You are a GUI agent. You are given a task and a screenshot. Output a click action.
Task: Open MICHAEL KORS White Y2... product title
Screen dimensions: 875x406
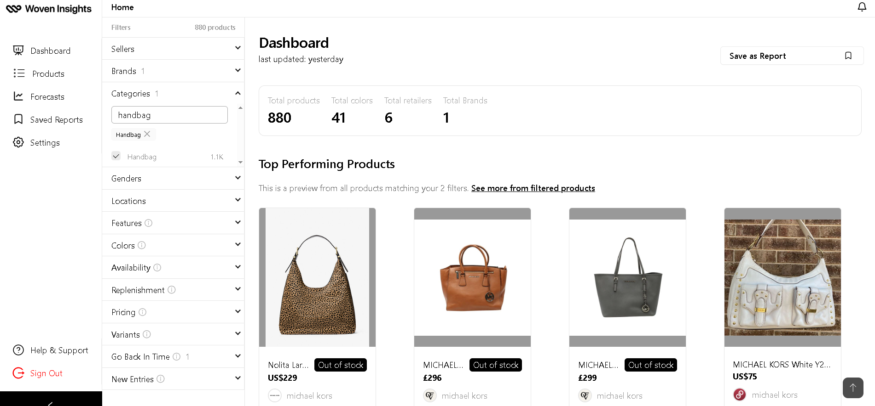pyautogui.click(x=782, y=364)
